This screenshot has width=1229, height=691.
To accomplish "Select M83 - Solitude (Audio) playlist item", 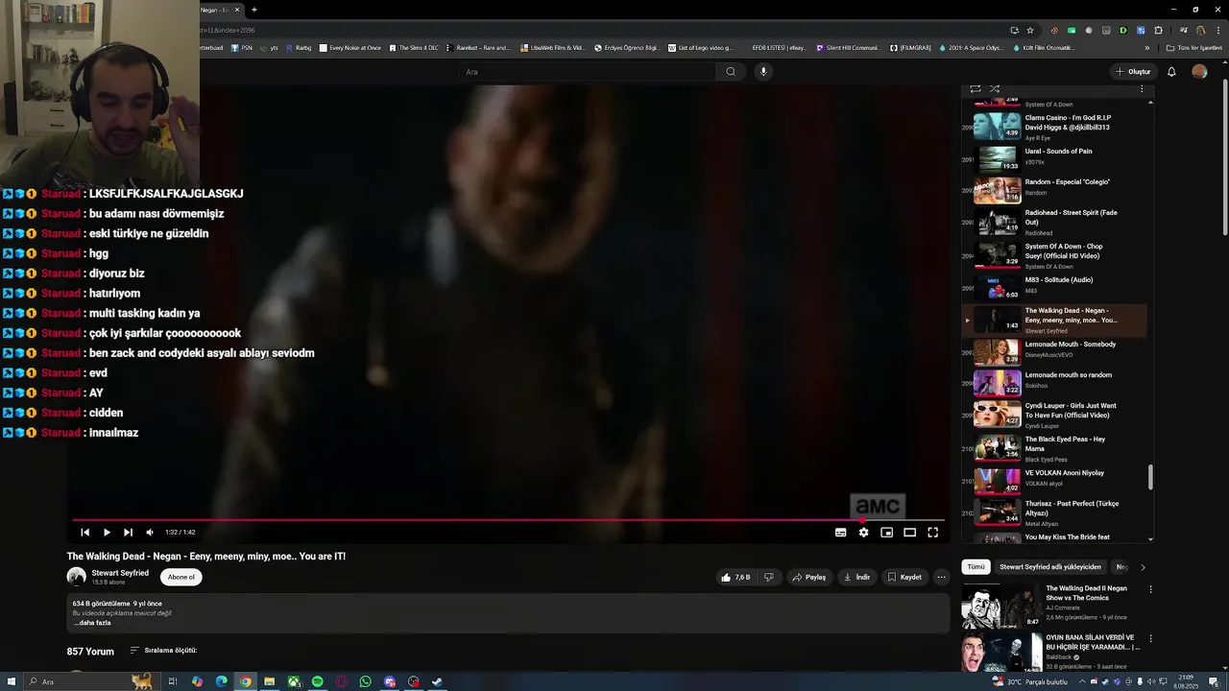I will [1054, 287].
